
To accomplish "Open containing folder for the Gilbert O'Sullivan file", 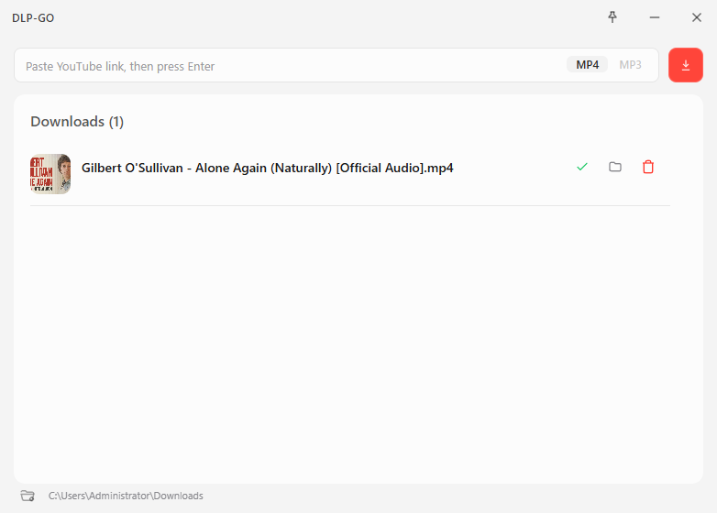I will tap(615, 167).
